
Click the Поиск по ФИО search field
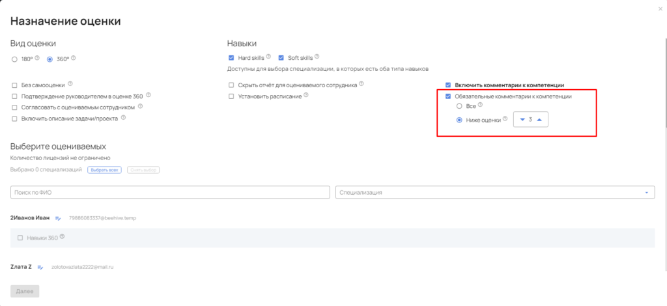coord(169,193)
